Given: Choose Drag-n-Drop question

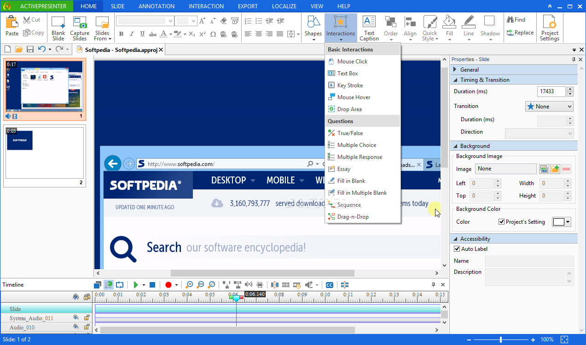Looking at the screenshot, I should coord(363,217).
